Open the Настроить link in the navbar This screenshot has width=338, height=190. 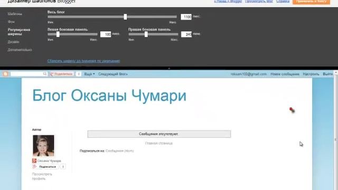tap(311, 74)
